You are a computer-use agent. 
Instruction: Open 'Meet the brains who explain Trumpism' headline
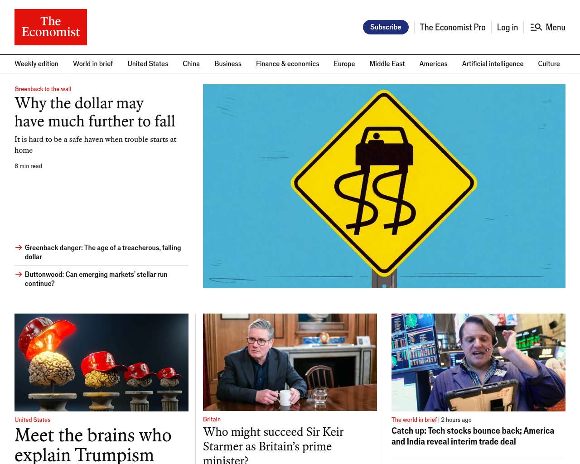(x=93, y=445)
